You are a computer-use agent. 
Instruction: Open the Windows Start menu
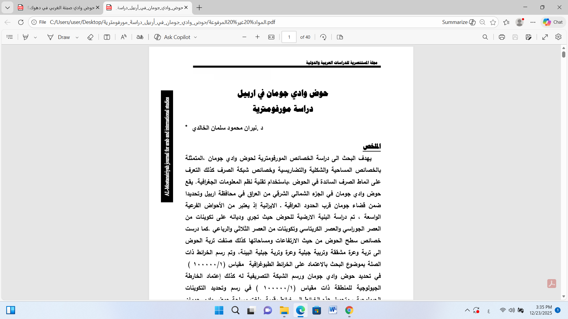click(219, 310)
